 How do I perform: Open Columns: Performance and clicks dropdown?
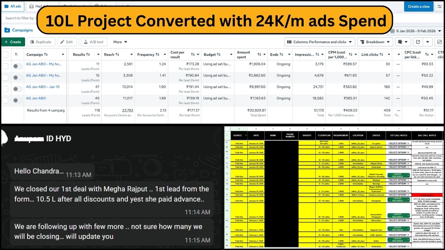[319, 42]
